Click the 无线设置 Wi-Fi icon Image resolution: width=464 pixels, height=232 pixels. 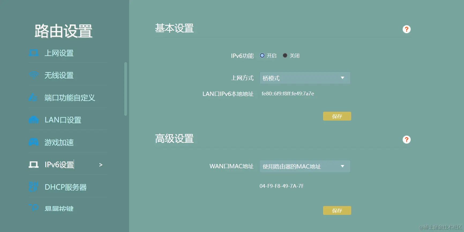33,75
